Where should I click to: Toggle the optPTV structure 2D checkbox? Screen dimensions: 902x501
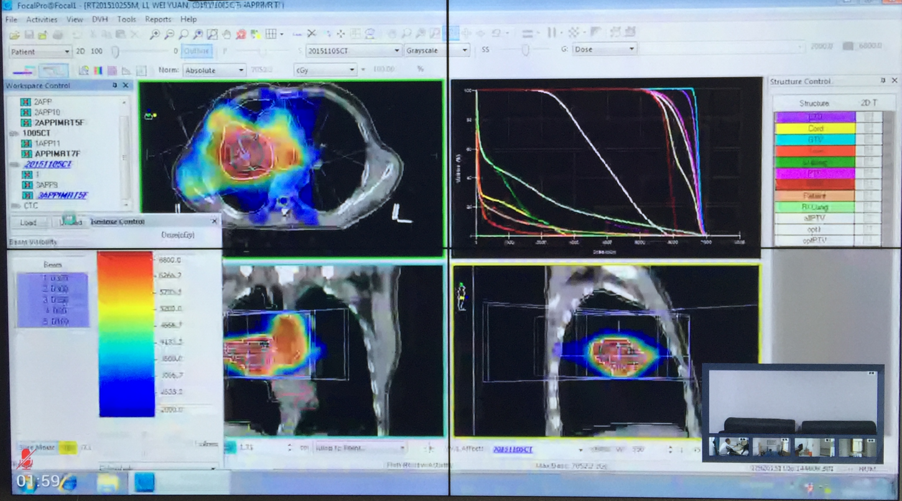[x=868, y=240]
